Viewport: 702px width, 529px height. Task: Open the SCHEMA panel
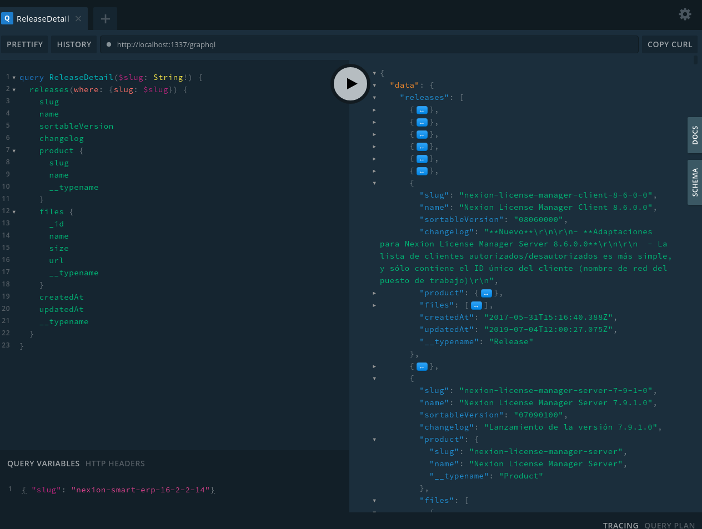point(695,182)
